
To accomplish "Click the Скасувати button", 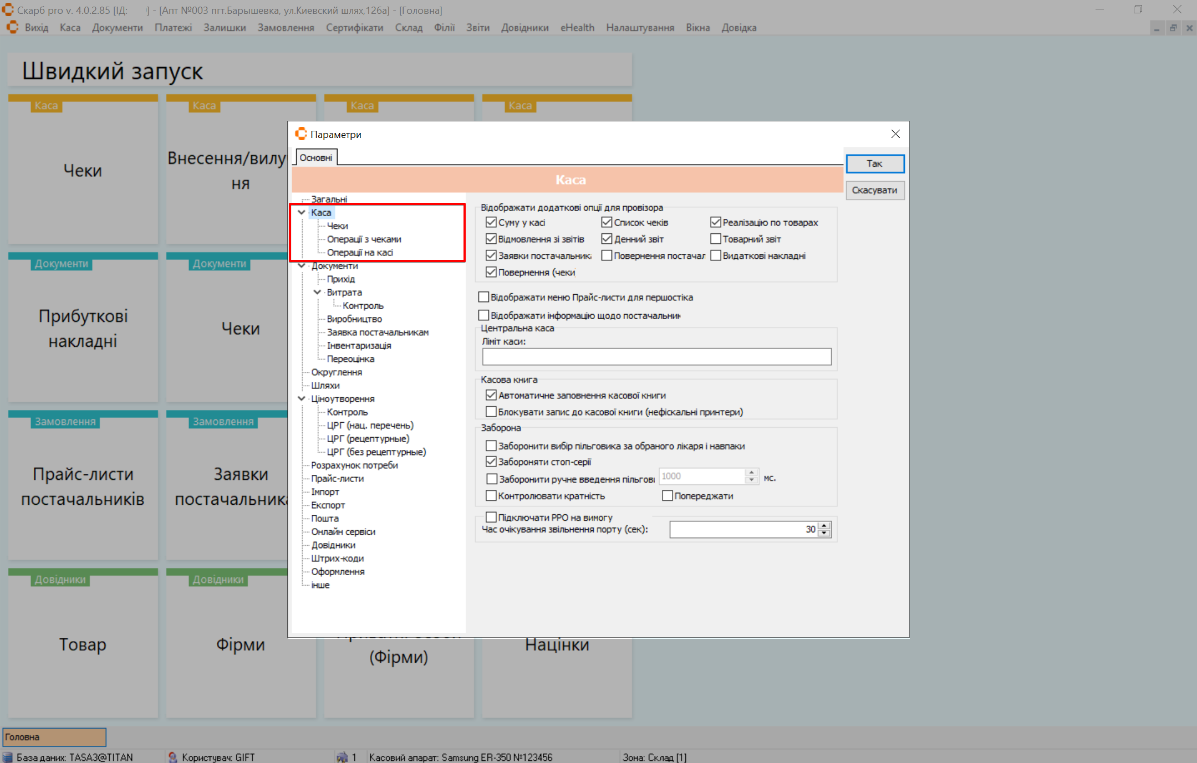I will coord(874,190).
